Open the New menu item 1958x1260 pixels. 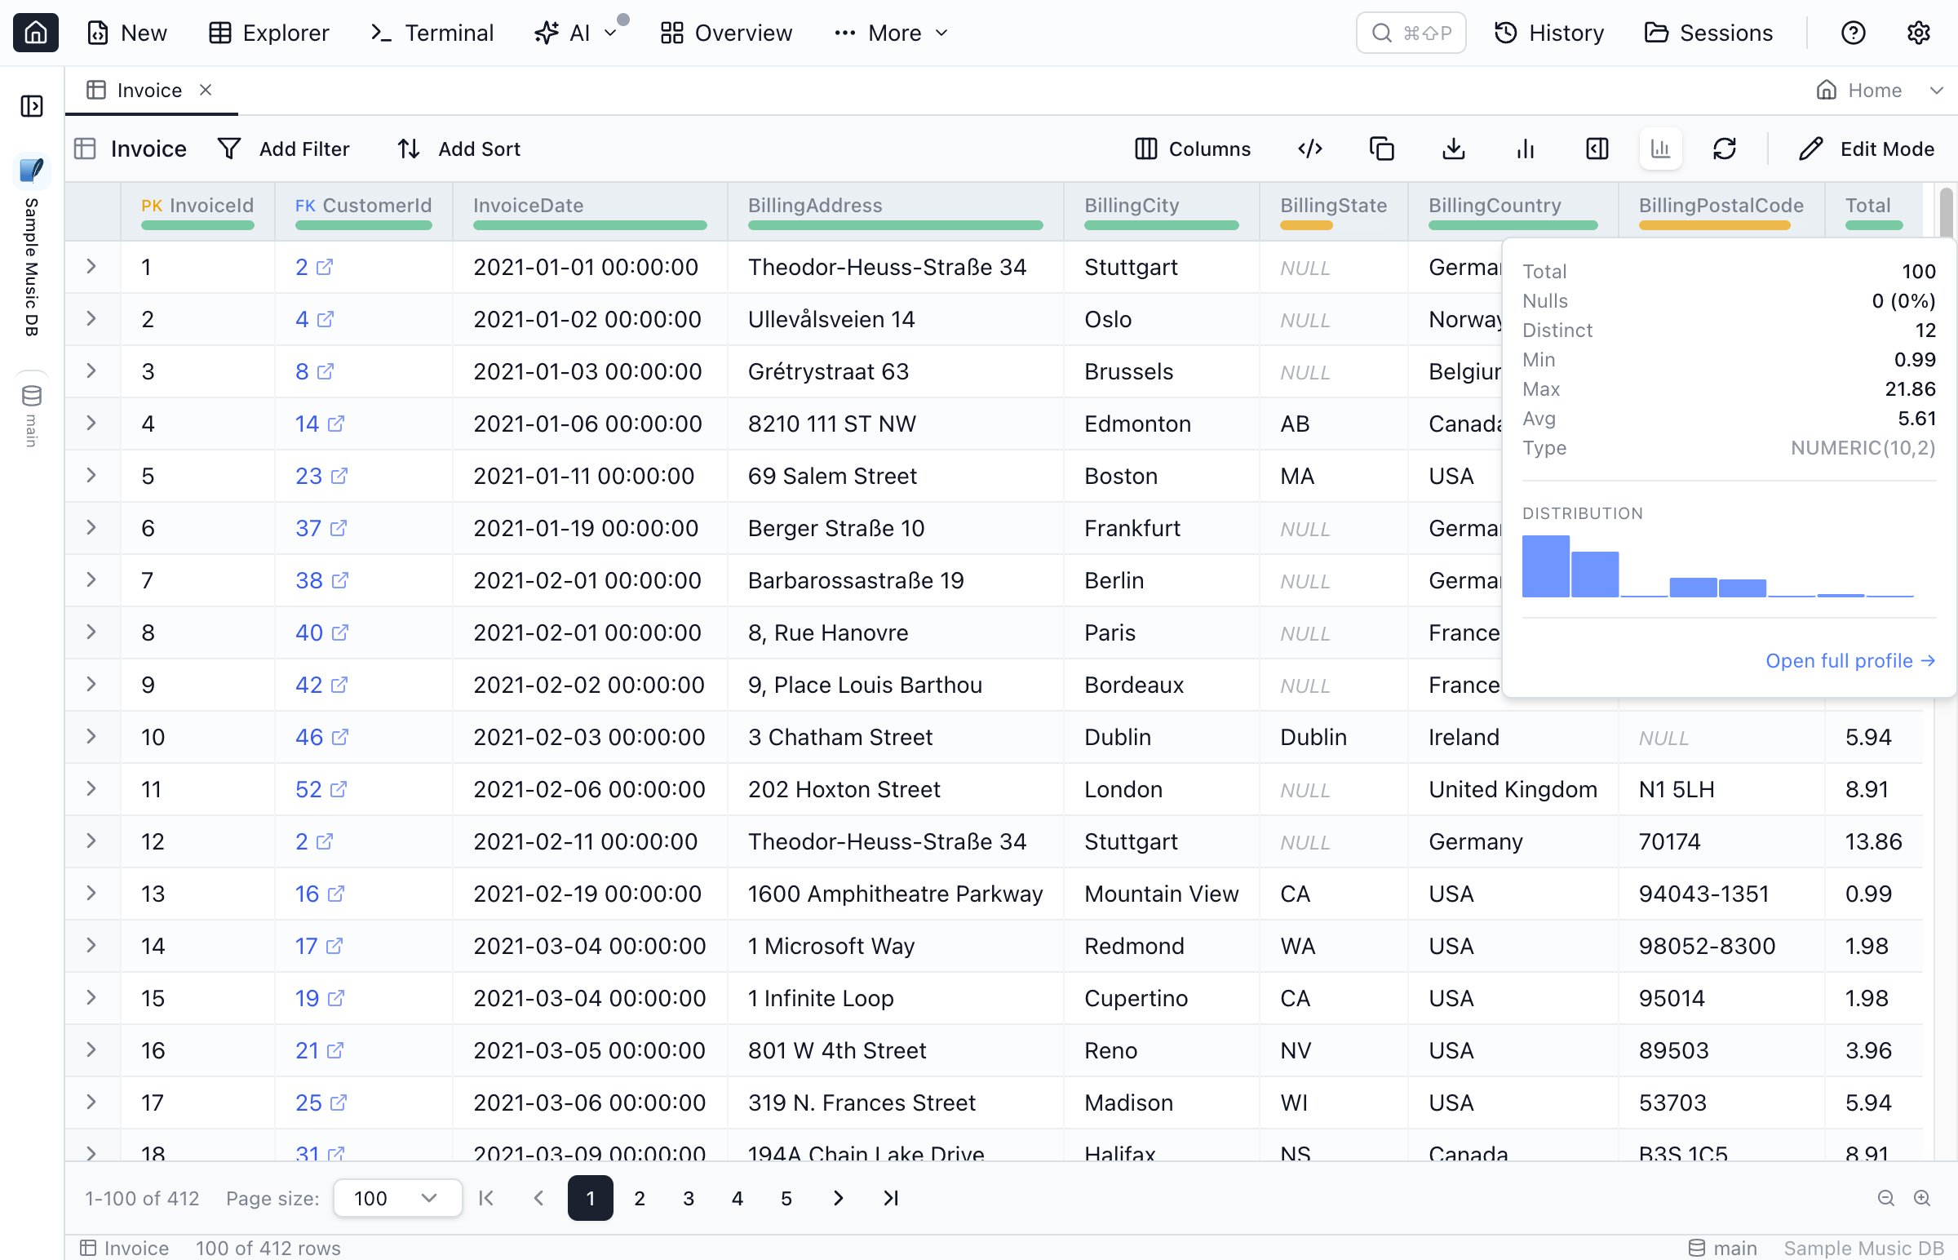[126, 33]
